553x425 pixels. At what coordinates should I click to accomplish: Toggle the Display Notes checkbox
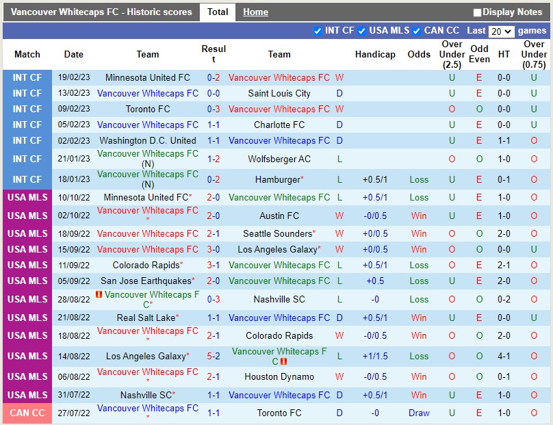(477, 13)
